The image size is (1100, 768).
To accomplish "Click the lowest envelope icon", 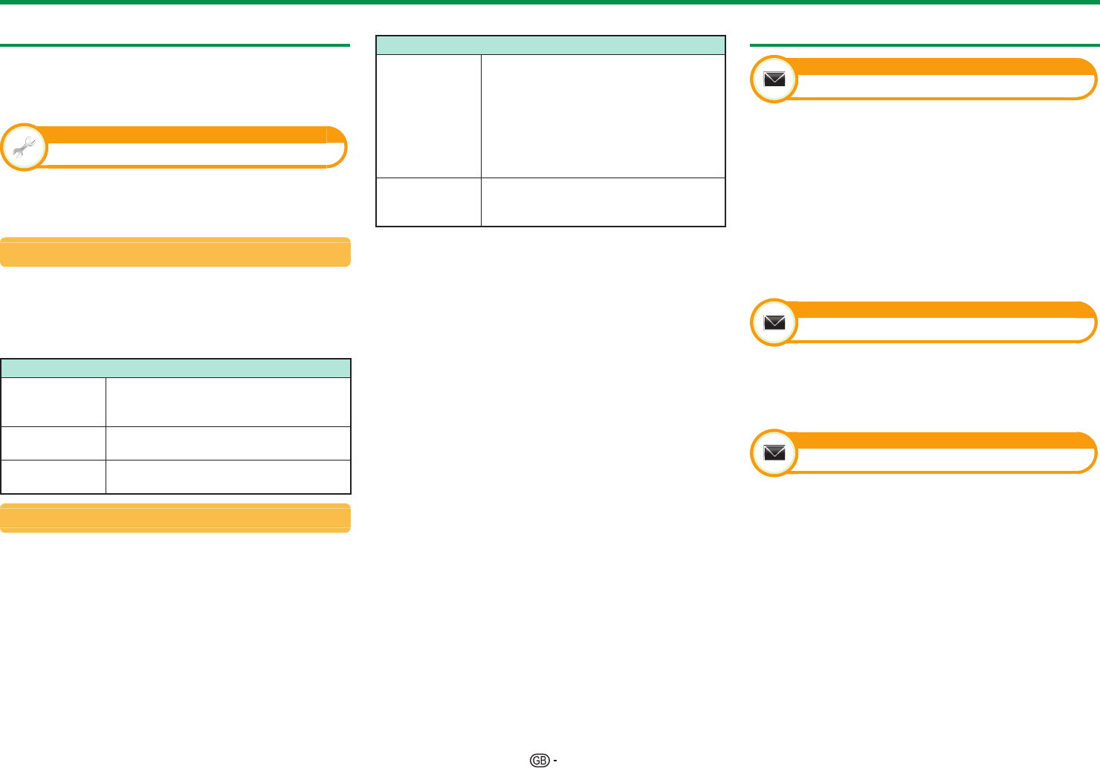I will pos(774,452).
